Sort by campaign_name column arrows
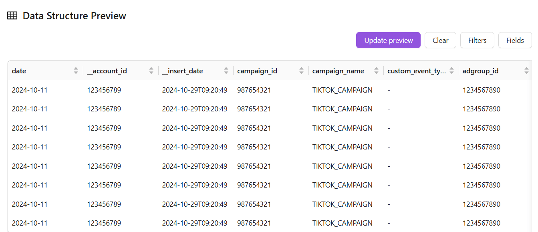The image size is (538, 232). [376, 71]
